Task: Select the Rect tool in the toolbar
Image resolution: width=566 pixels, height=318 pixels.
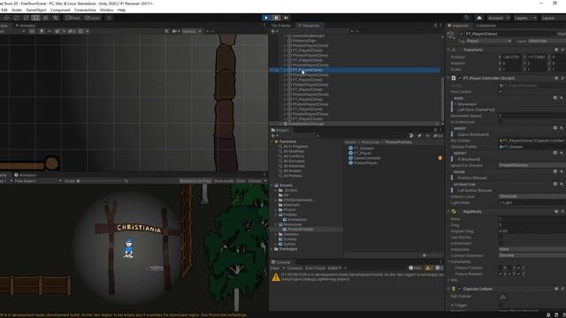Action: click(35, 18)
